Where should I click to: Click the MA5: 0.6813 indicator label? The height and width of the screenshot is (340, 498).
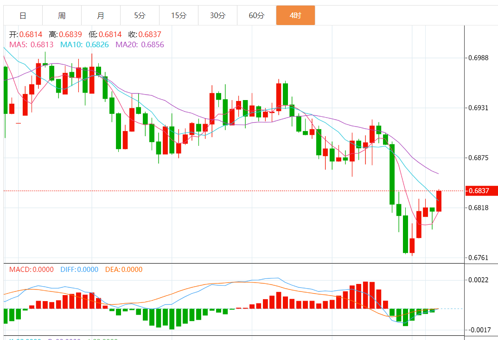coord(32,45)
